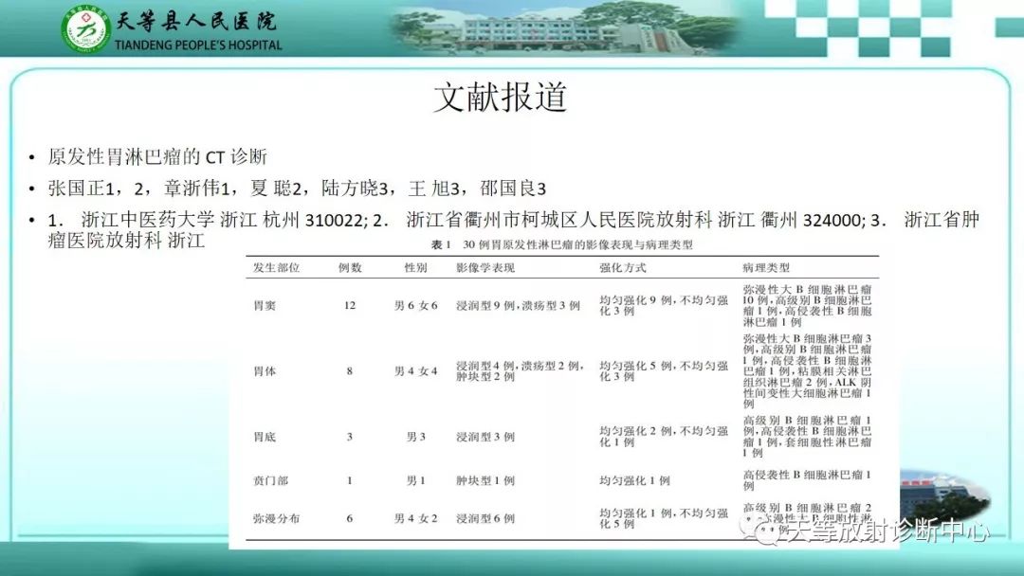Click the cell 均匀强化 9 例 in 胃窦 row
1024x576 pixels.
(664, 305)
